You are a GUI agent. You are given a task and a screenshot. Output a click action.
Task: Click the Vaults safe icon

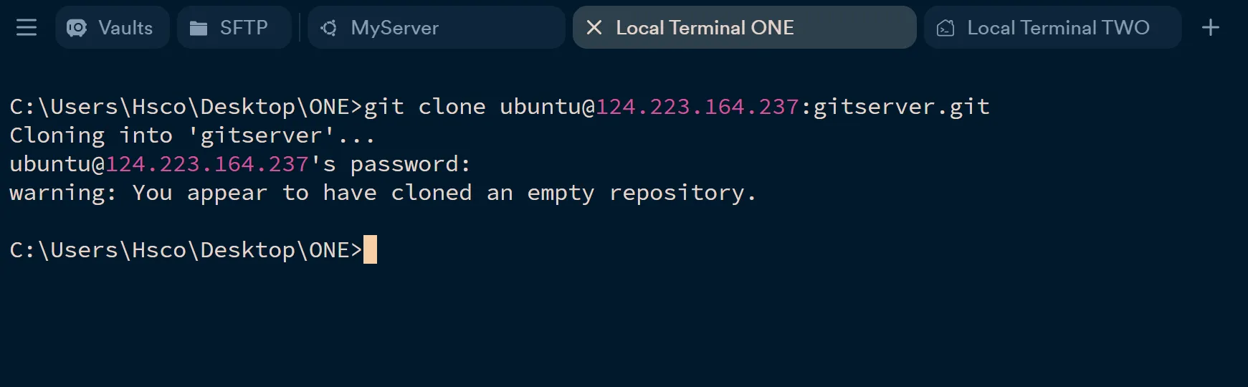[x=77, y=28]
